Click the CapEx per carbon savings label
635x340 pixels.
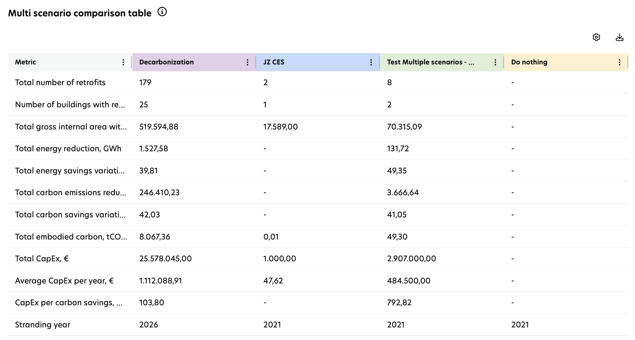(69, 303)
